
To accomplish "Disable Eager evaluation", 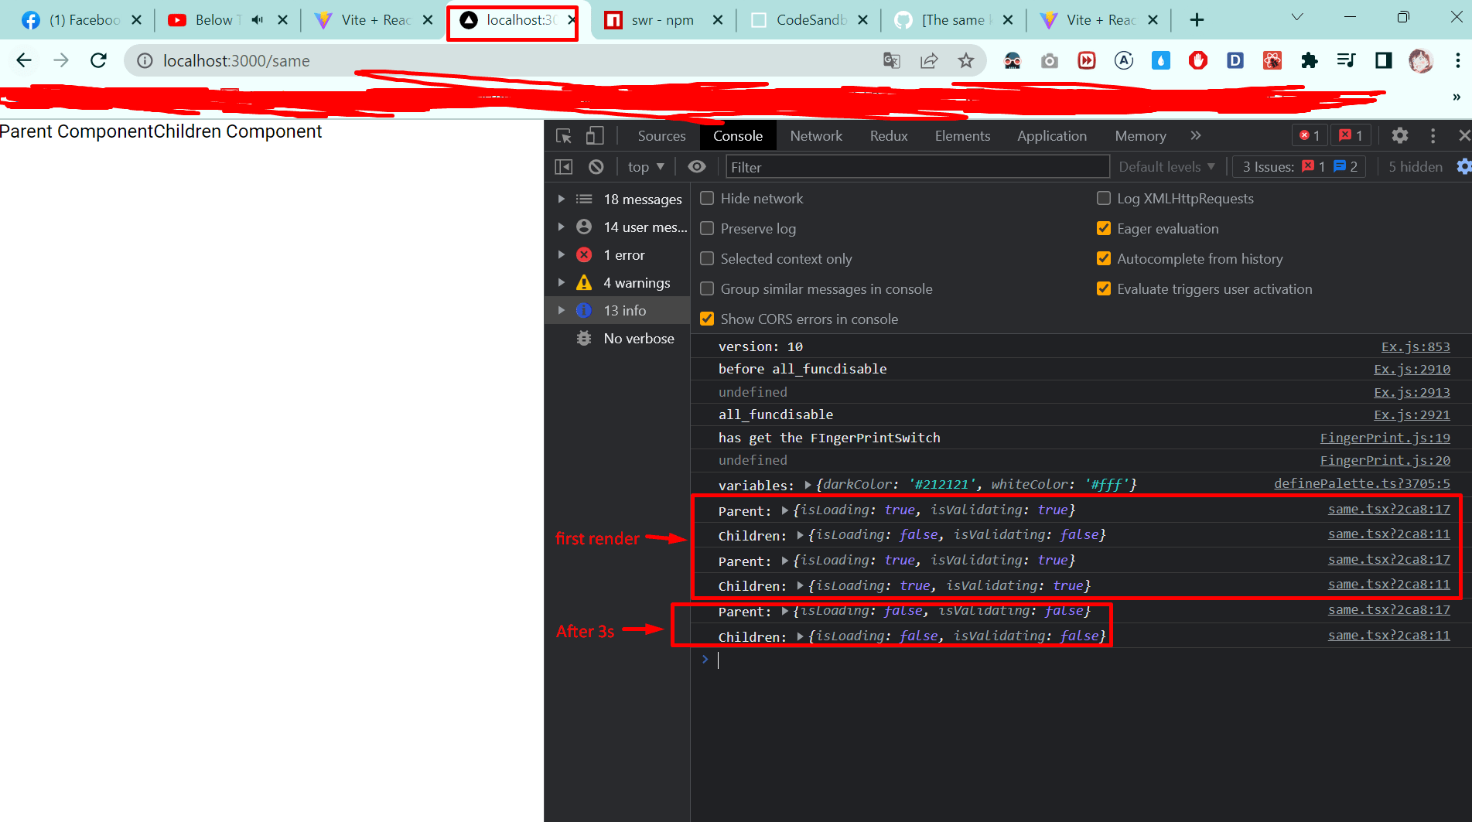I will tap(1104, 228).
